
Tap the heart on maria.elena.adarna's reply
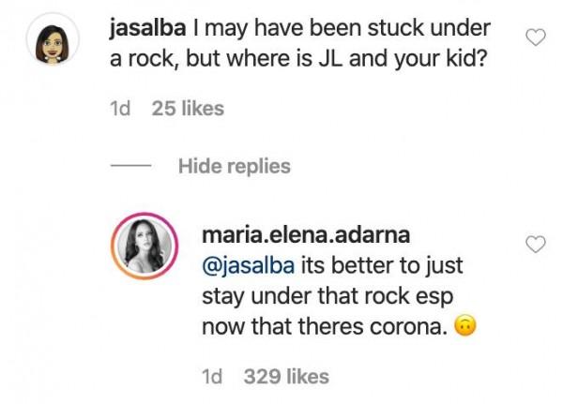click(535, 246)
